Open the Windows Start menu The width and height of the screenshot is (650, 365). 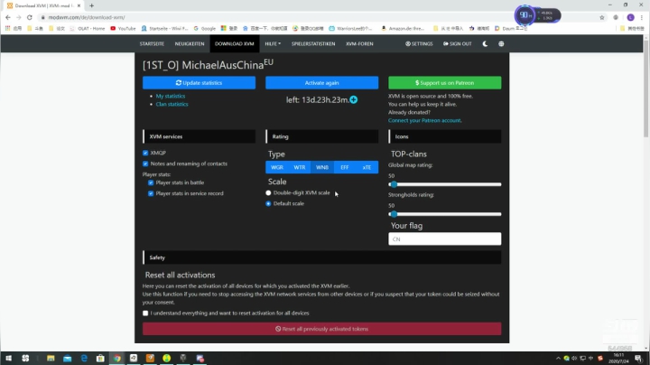(8, 358)
